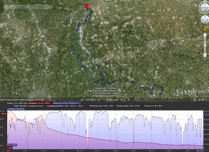The height and width of the screenshot is (152, 209).
Task: Zoom out with the minus button
Action: (x=205, y=55)
